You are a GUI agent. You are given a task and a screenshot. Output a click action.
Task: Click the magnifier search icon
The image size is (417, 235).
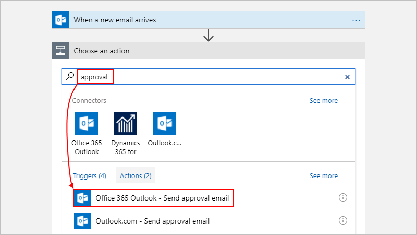pyautogui.click(x=70, y=76)
